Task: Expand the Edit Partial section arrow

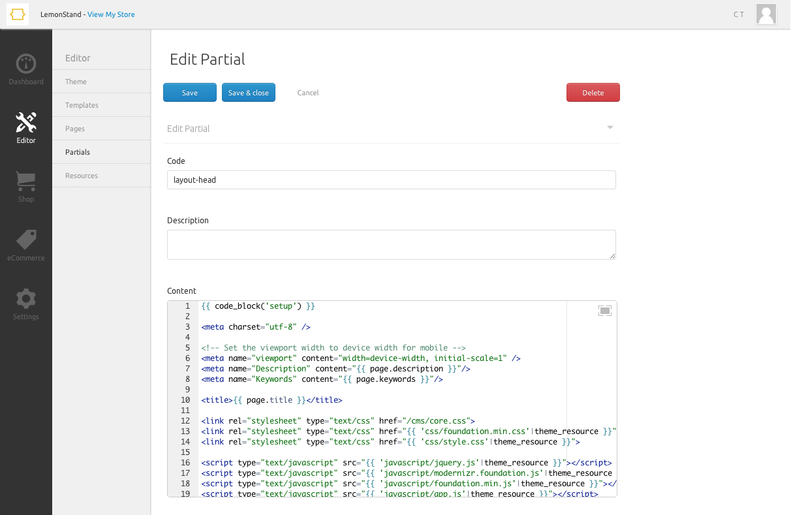Action: coord(610,127)
